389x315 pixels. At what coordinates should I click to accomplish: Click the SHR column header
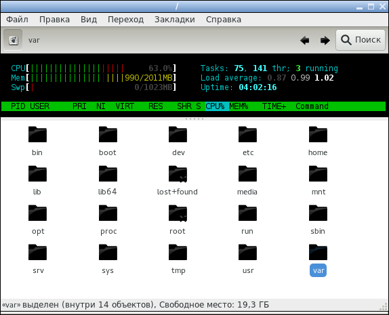pos(184,106)
